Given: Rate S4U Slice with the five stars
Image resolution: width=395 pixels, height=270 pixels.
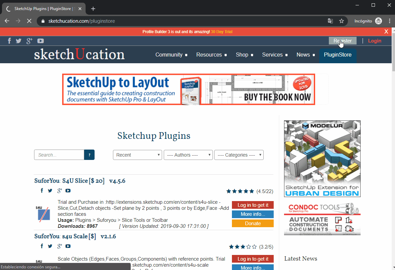Looking at the screenshot, I should [x=240, y=191].
